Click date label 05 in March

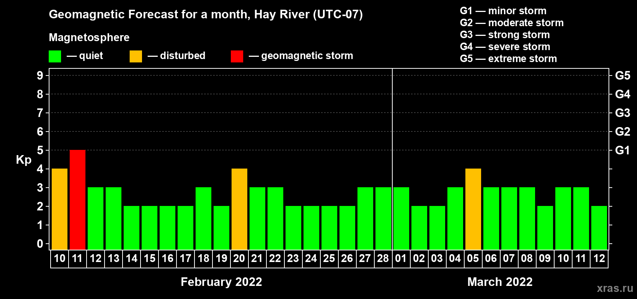(473, 258)
